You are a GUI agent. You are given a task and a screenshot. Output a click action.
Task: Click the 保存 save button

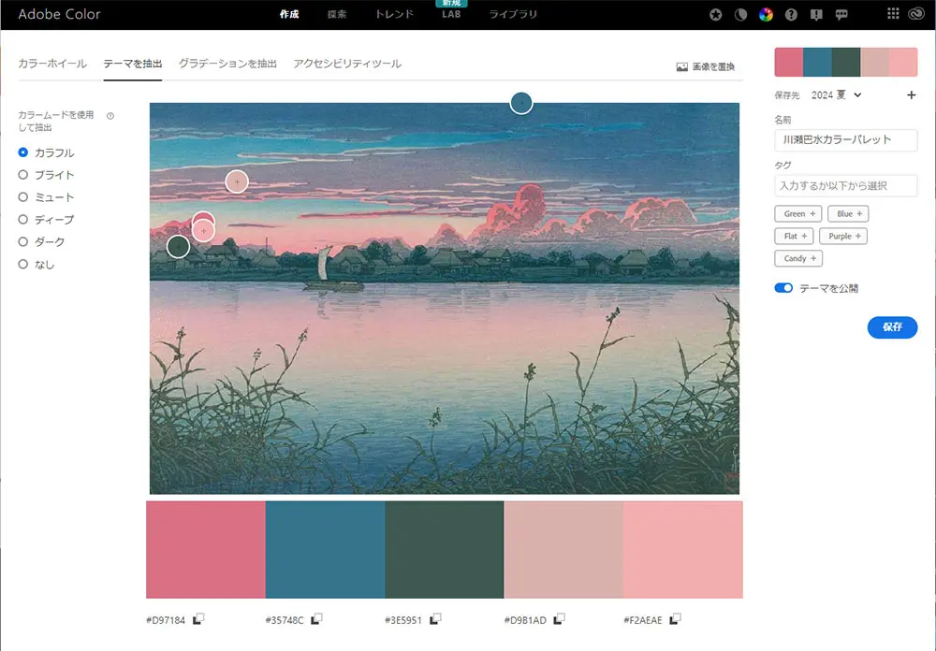[x=892, y=327]
